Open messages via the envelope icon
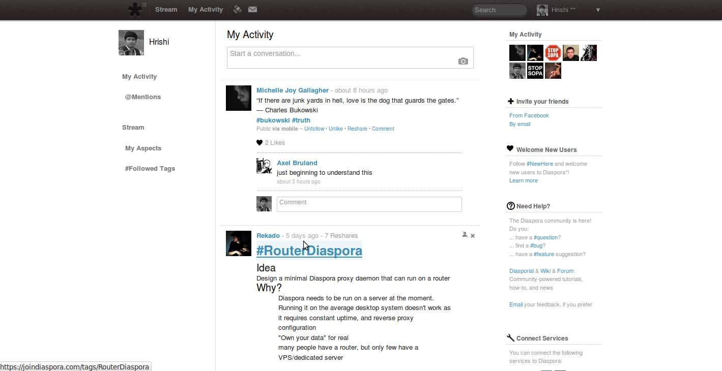 (x=252, y=9)
